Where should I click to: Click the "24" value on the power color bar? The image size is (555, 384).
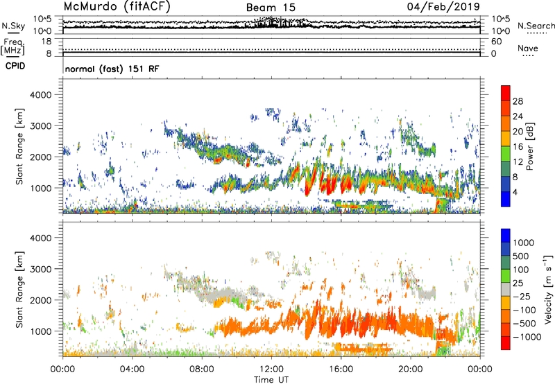[518, 116]
